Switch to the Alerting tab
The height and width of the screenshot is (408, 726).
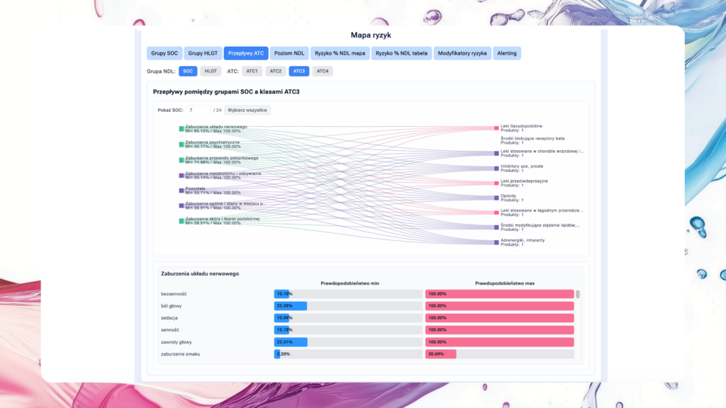[x=507, y=53]
